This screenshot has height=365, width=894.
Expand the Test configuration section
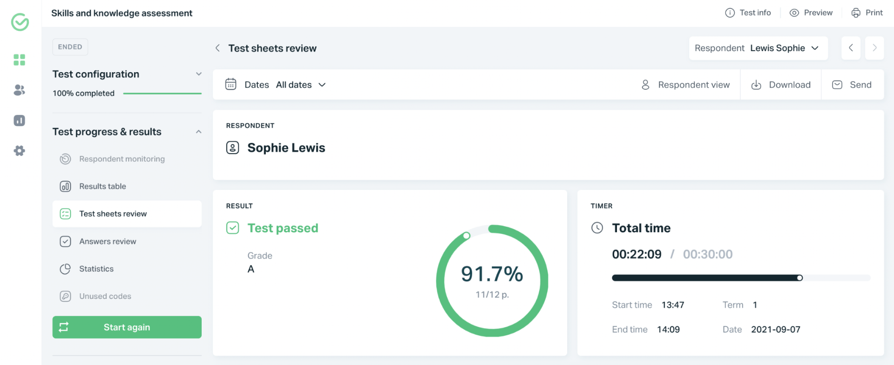tap(199, 74)
